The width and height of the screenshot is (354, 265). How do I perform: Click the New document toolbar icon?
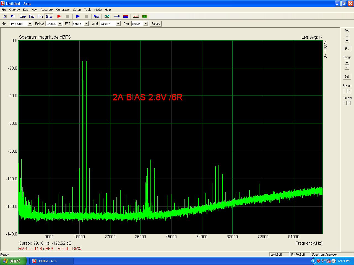[x=4, y=16]
